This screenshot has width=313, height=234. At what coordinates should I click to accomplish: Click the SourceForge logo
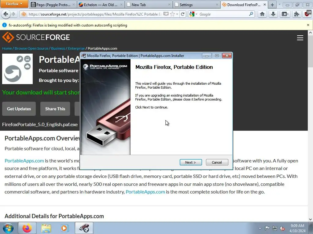coord(36,37)
